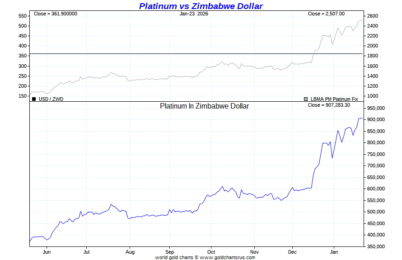This screenshot has height=260, width=402.
Task: Click the Dec label on the x-axis
Action: point(292,251)
